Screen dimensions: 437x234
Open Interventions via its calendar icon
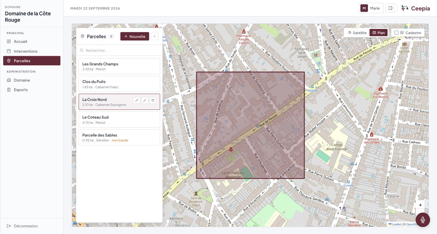(9, 51)
